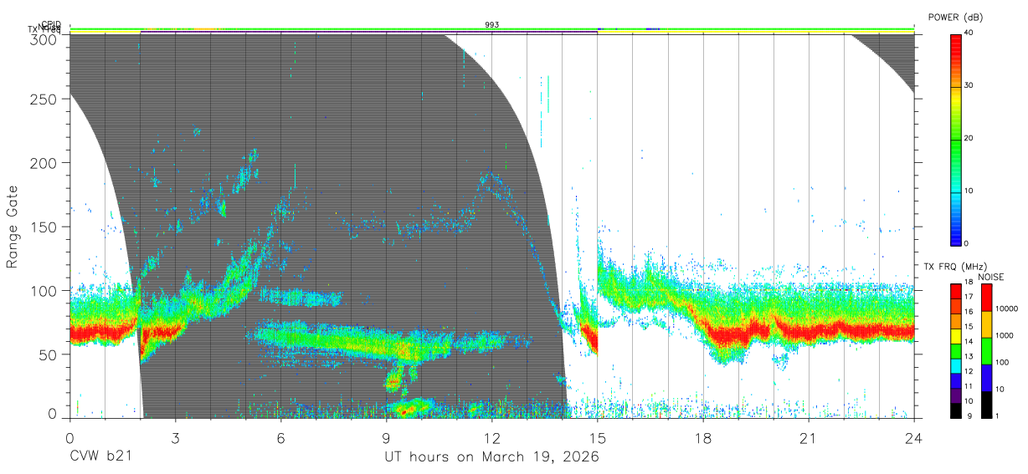The image size is (1028, 474).
Task: Click the UT hours on March 19, 2026 title
Action: [491, 457]
